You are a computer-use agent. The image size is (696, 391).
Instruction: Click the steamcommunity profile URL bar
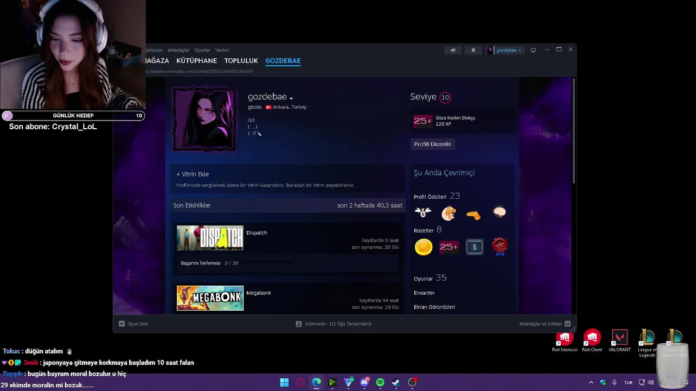(199, 71)
